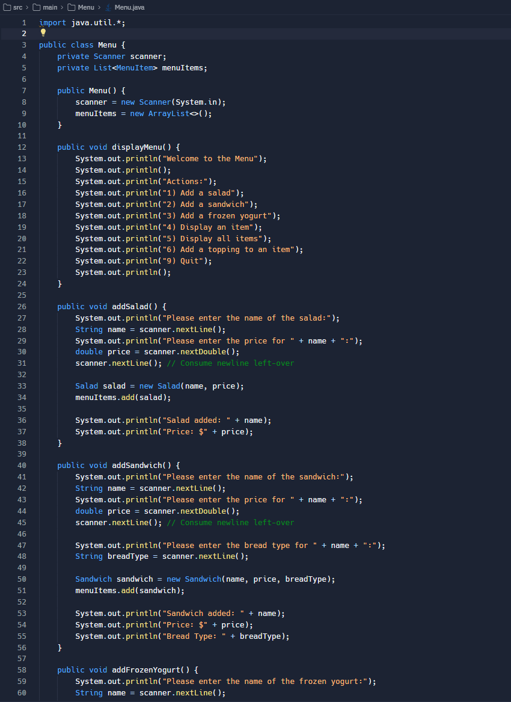Click the lightbulb intention icon on line 2
511x702 pixels.
pos(42,33)
